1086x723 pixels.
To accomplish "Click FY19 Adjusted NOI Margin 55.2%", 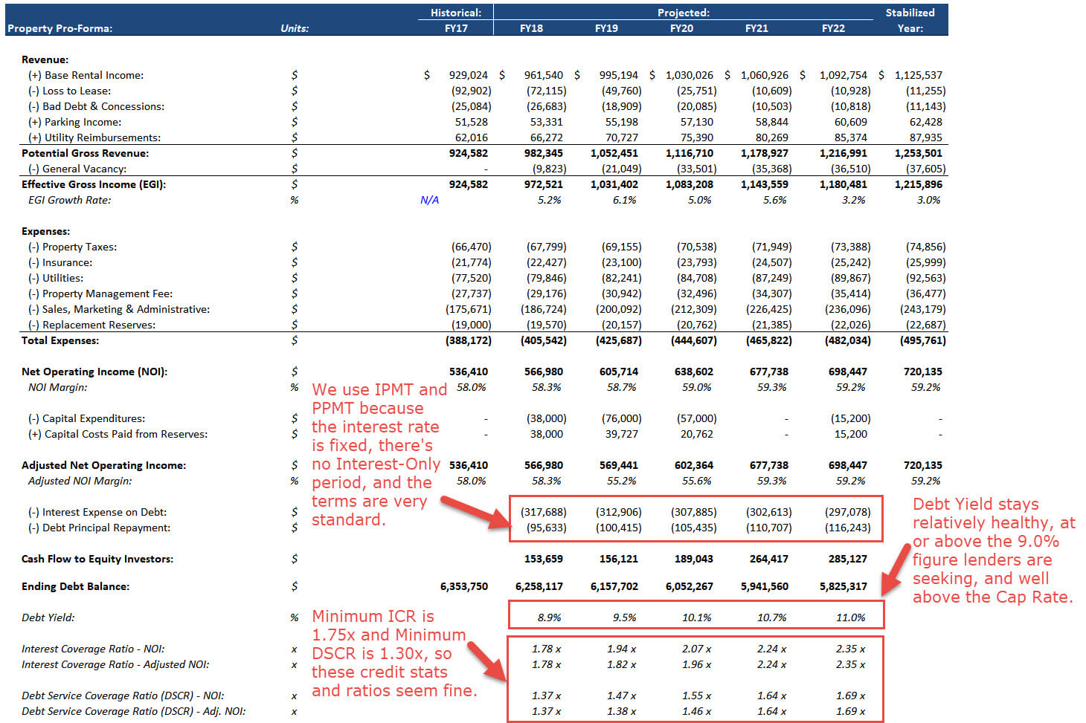I will (x=621, y=481).
